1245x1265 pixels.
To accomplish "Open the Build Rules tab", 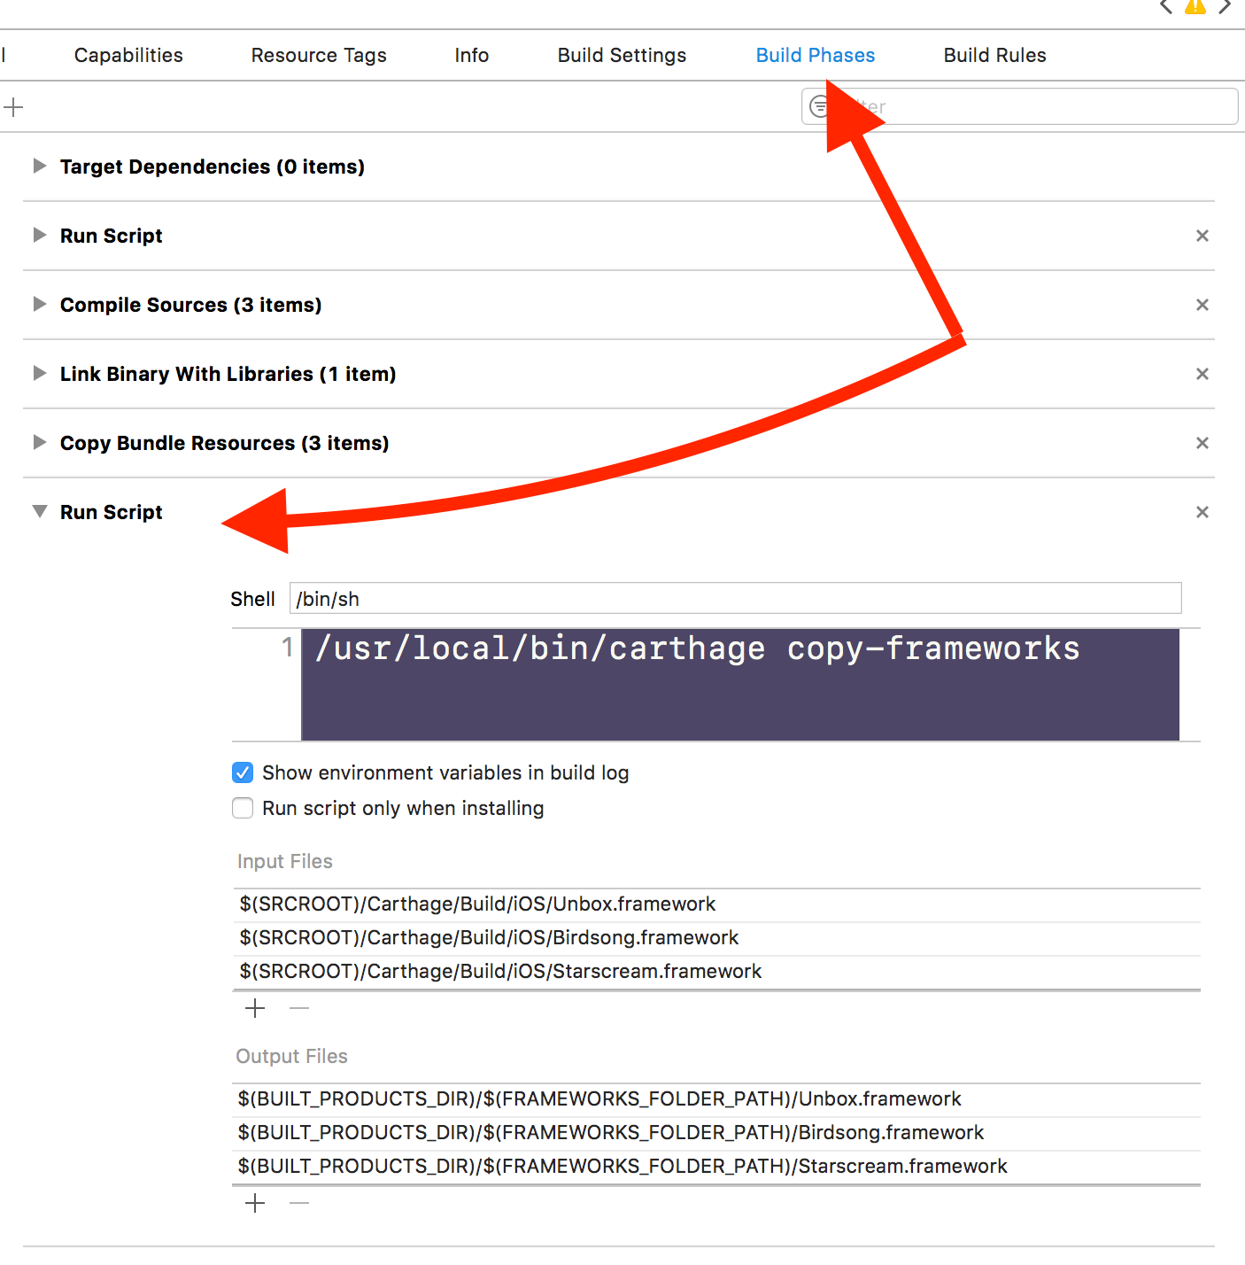I will pyautogui.click(x=994, y=55).
